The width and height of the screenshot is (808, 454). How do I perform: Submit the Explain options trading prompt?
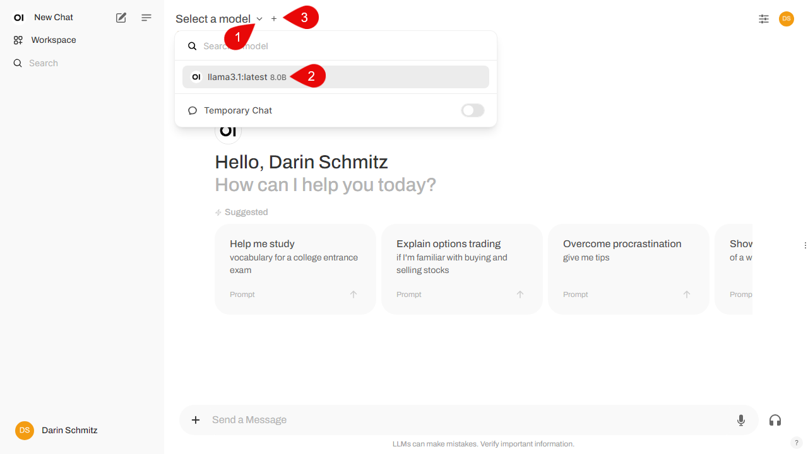520,294
